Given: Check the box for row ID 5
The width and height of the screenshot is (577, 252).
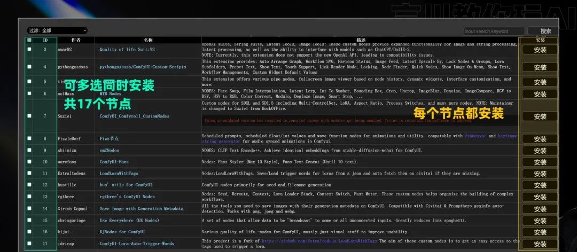Looking at the screenshot, I should pyautogui.click(x=29, y=82).
